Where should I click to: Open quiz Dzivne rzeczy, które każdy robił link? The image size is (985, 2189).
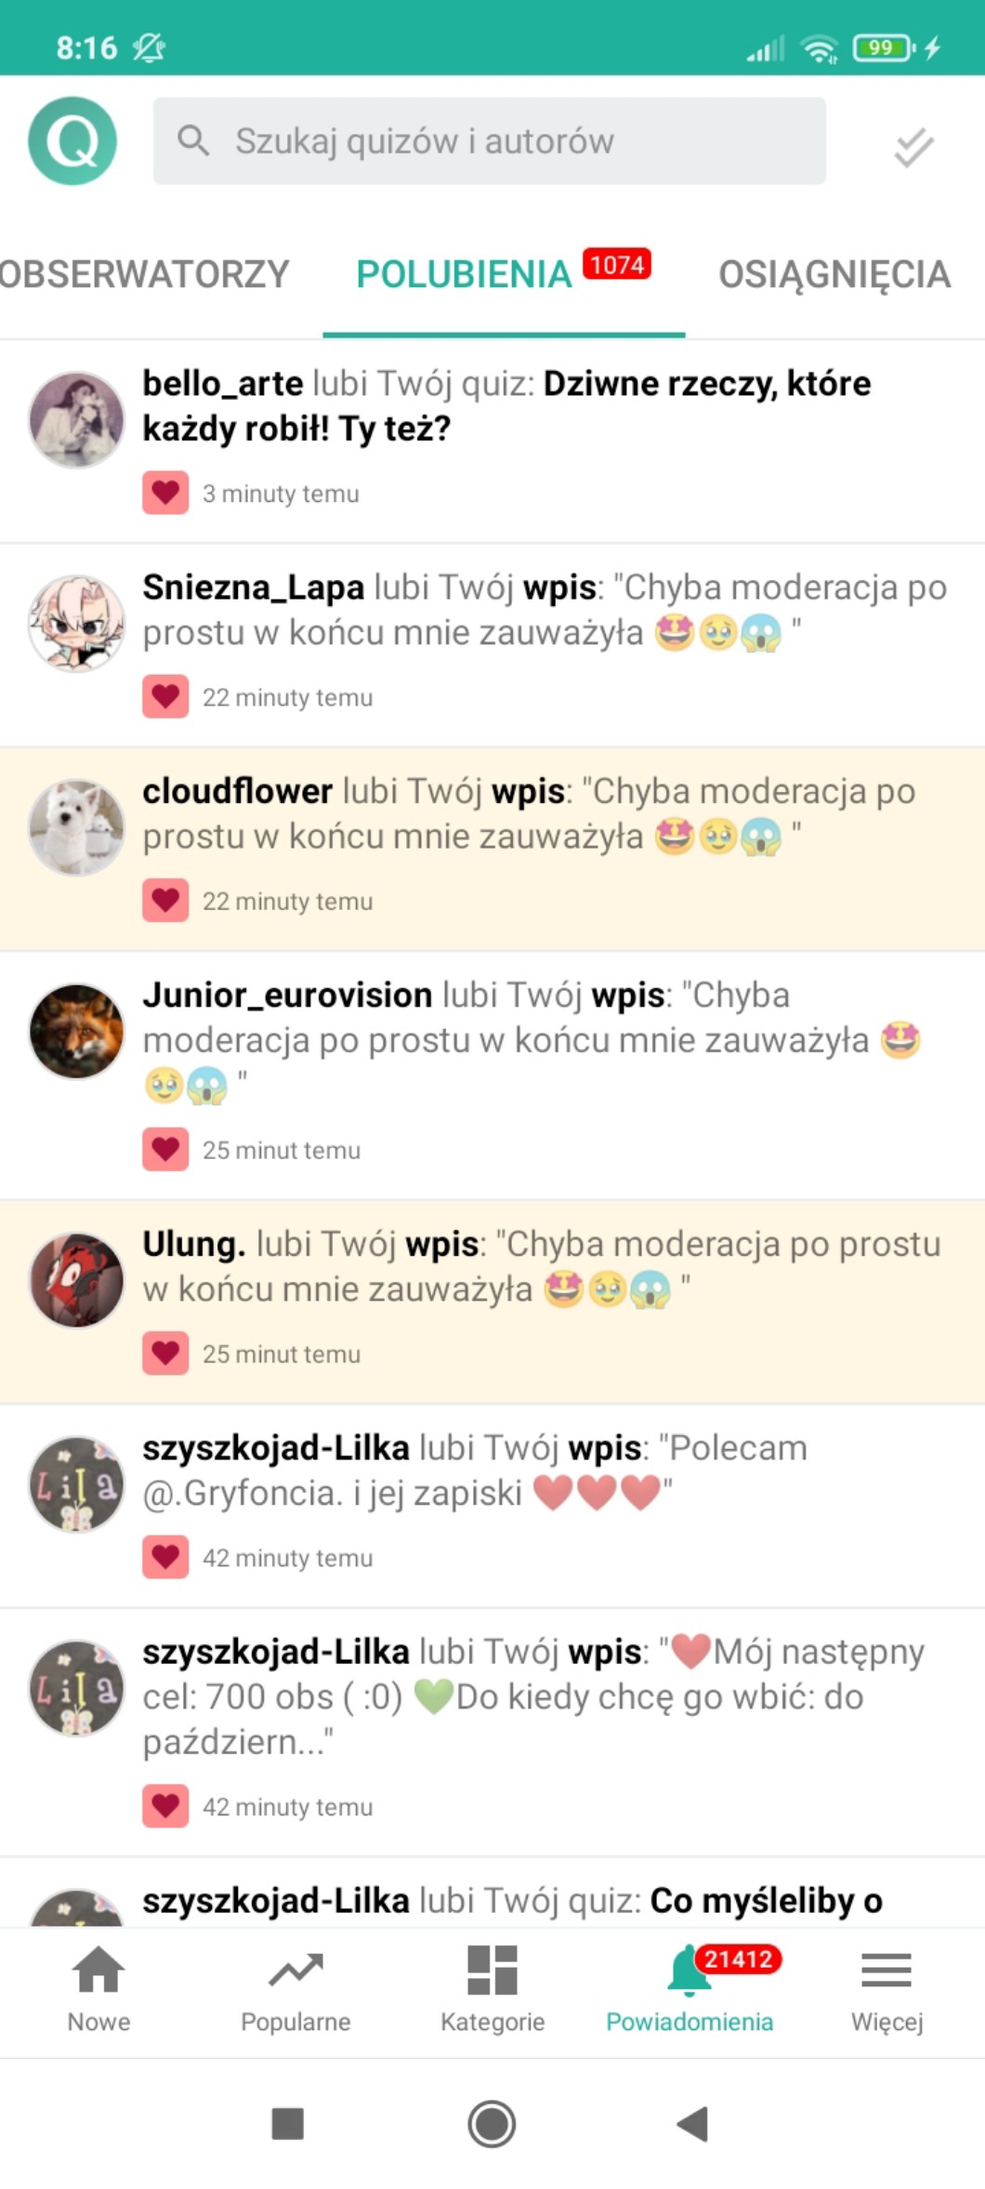506,406
